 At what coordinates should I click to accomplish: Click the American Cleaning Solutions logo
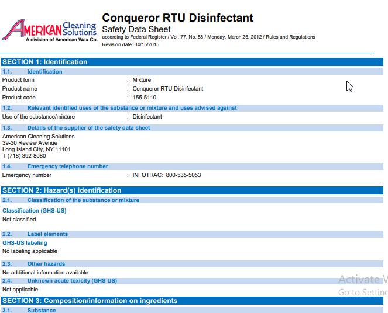click(50, 30)
